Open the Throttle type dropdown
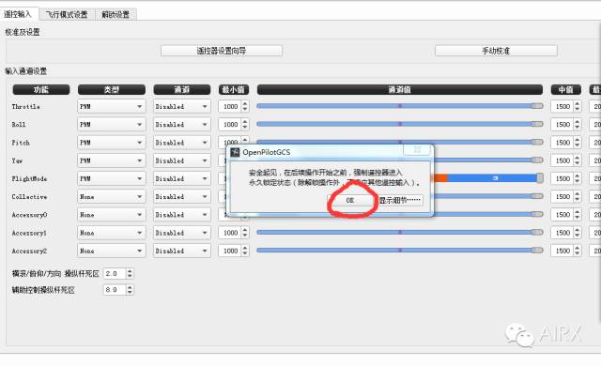601x366 pixels. 111,106
